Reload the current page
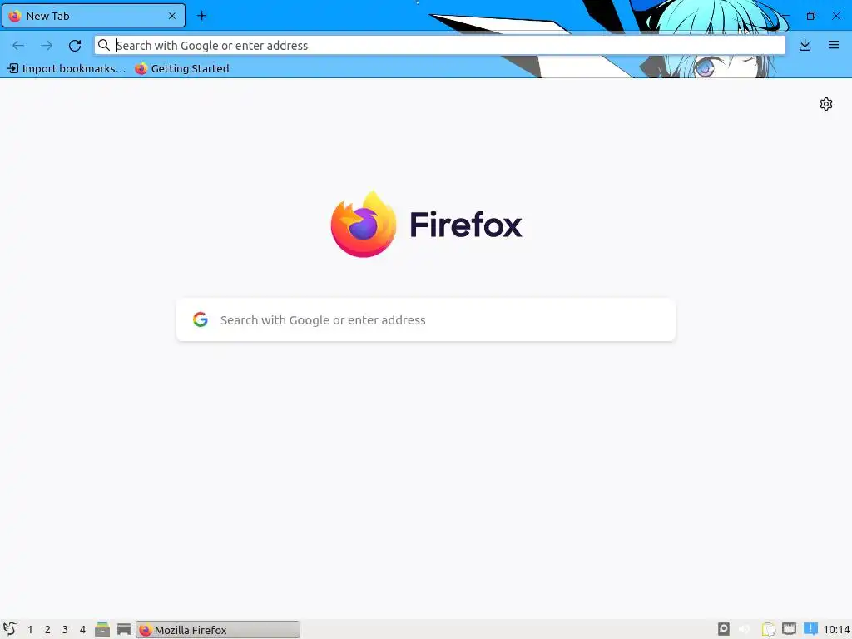This screenshot has height=639, width=852. pos(75,46)
